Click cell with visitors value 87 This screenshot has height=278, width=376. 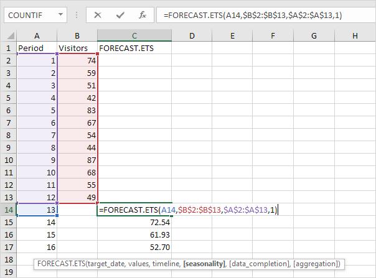(x=77, y=160)
